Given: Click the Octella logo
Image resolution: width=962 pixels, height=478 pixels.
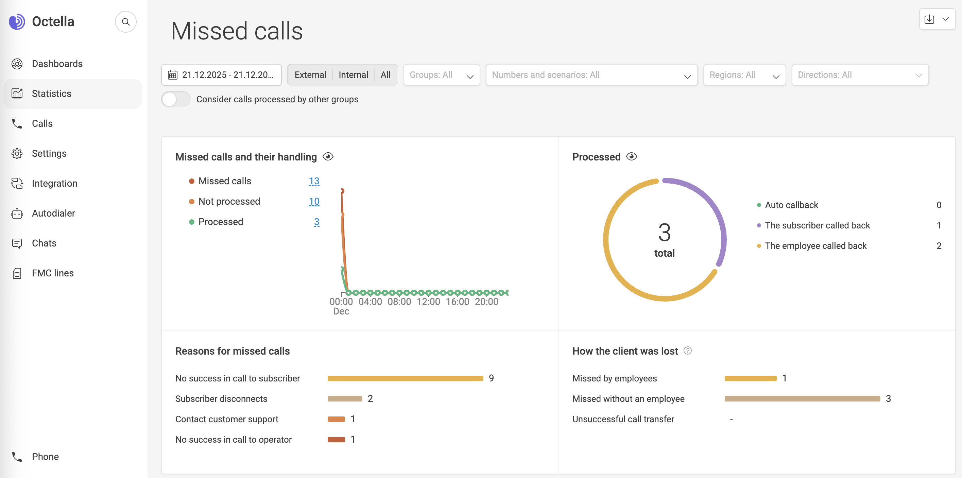Looking at the screenshot, I should coord(17,22).
